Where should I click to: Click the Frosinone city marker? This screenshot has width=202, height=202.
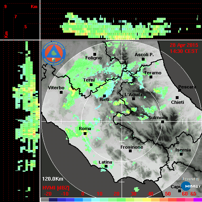click(x=130, y=151)
